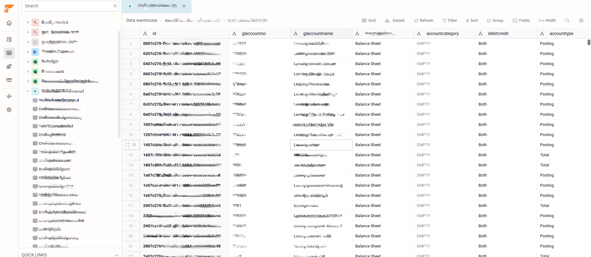591x257 pixels.
Task: Open the rocket icon in the sidebar
Action: click(9, 67)
